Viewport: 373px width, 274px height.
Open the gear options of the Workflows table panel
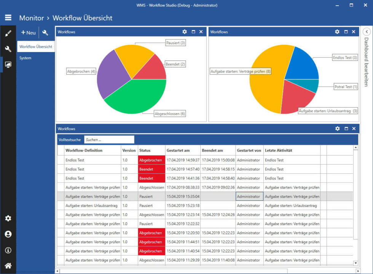tap(337, 129)
